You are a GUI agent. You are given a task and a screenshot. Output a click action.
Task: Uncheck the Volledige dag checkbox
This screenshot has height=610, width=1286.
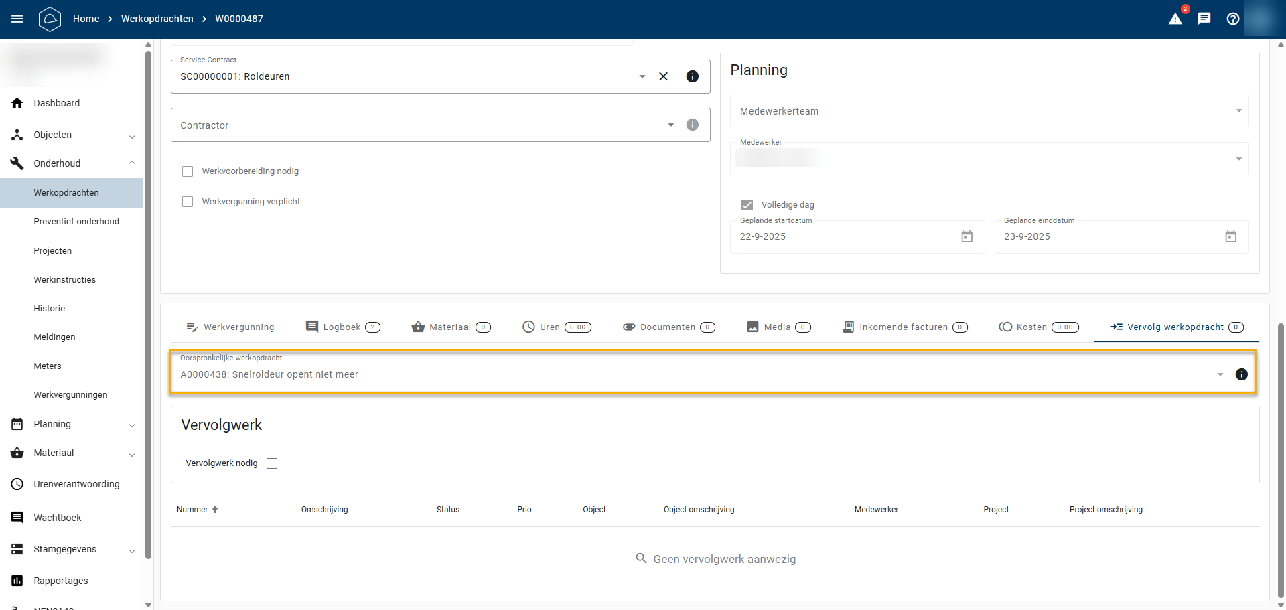pos(747,205)
